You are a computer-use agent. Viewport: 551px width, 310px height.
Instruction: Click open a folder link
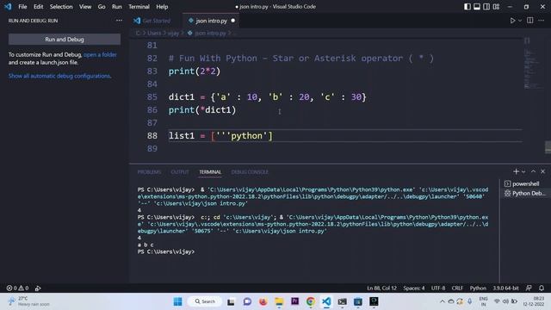point(100,54)
